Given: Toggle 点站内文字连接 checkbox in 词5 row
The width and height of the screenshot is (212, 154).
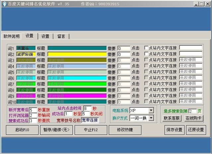Looking at the screenshot, I should point(146,72).
